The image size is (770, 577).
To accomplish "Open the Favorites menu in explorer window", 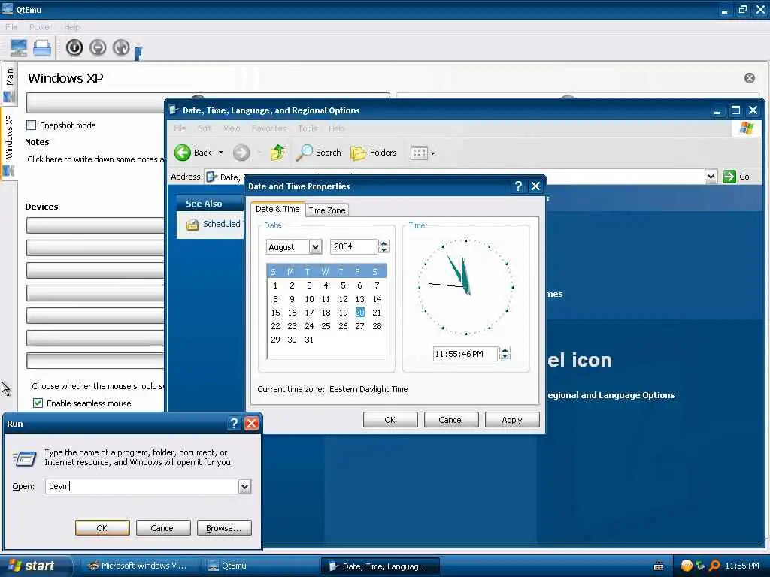I will tap(268, 128).
